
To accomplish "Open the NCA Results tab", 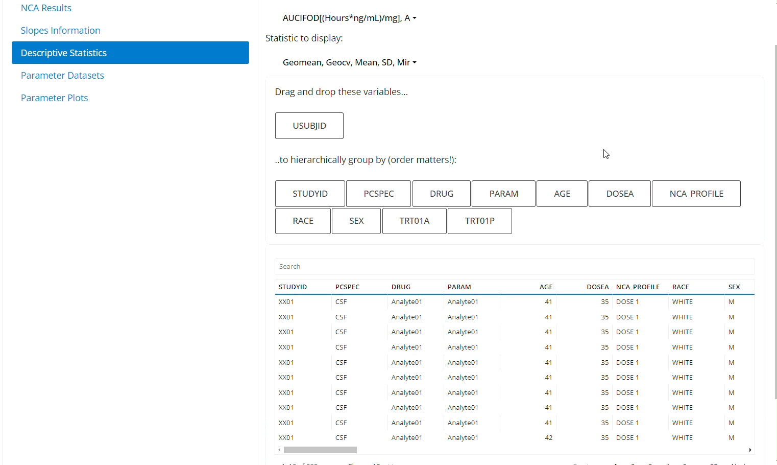I will coord(46,8).
